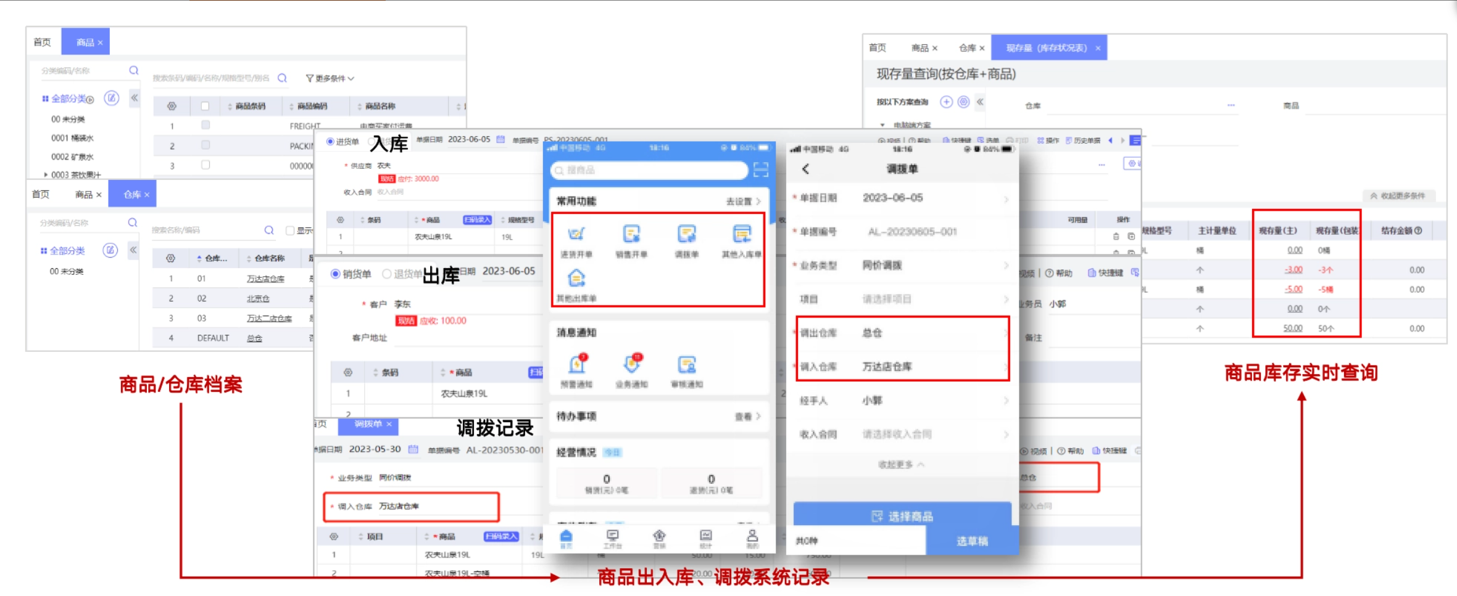This screenshot has height=596, width=1457.
Task: Open 其他入库单 in the mobile app
Action: point(741,241)
